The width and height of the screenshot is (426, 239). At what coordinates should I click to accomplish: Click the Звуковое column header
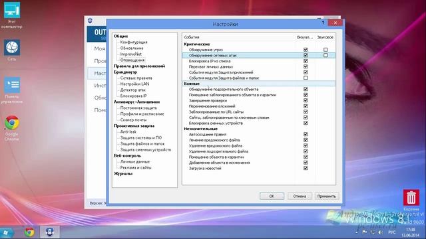pos(325,37)
